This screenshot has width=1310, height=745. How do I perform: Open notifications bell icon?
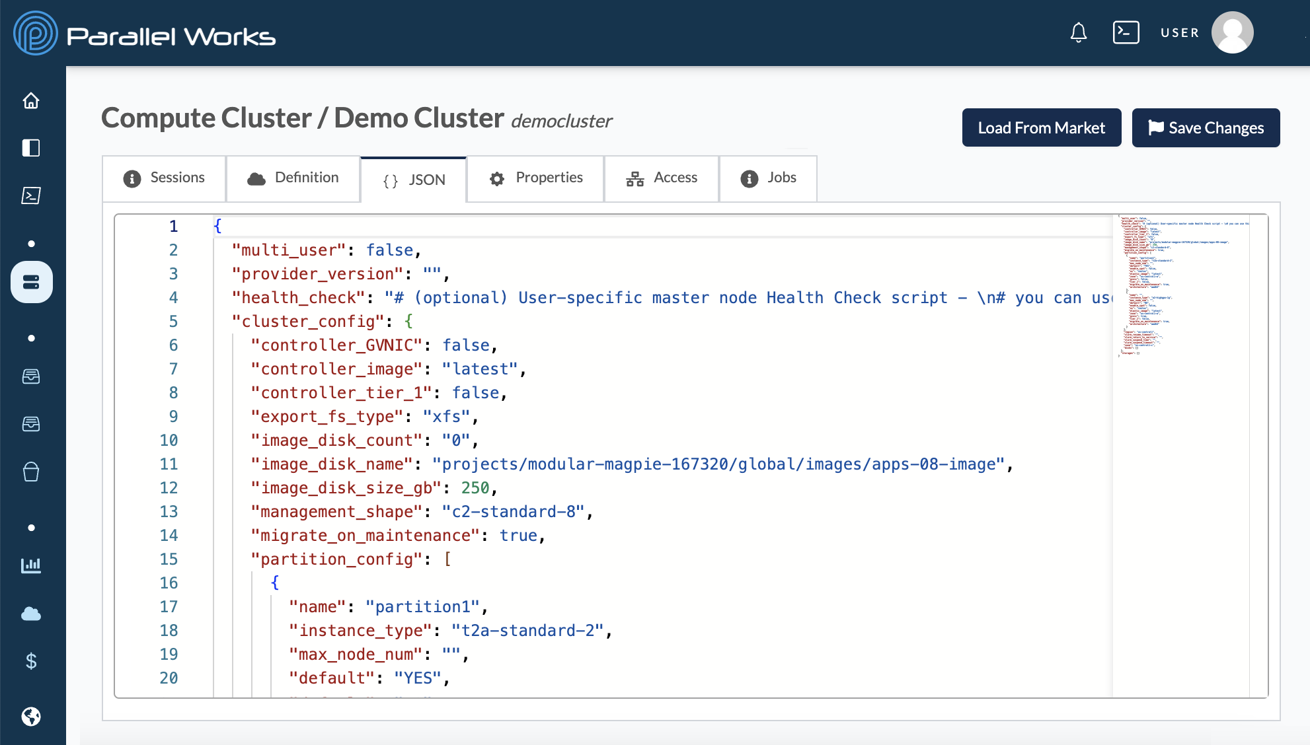point(1079,32)
